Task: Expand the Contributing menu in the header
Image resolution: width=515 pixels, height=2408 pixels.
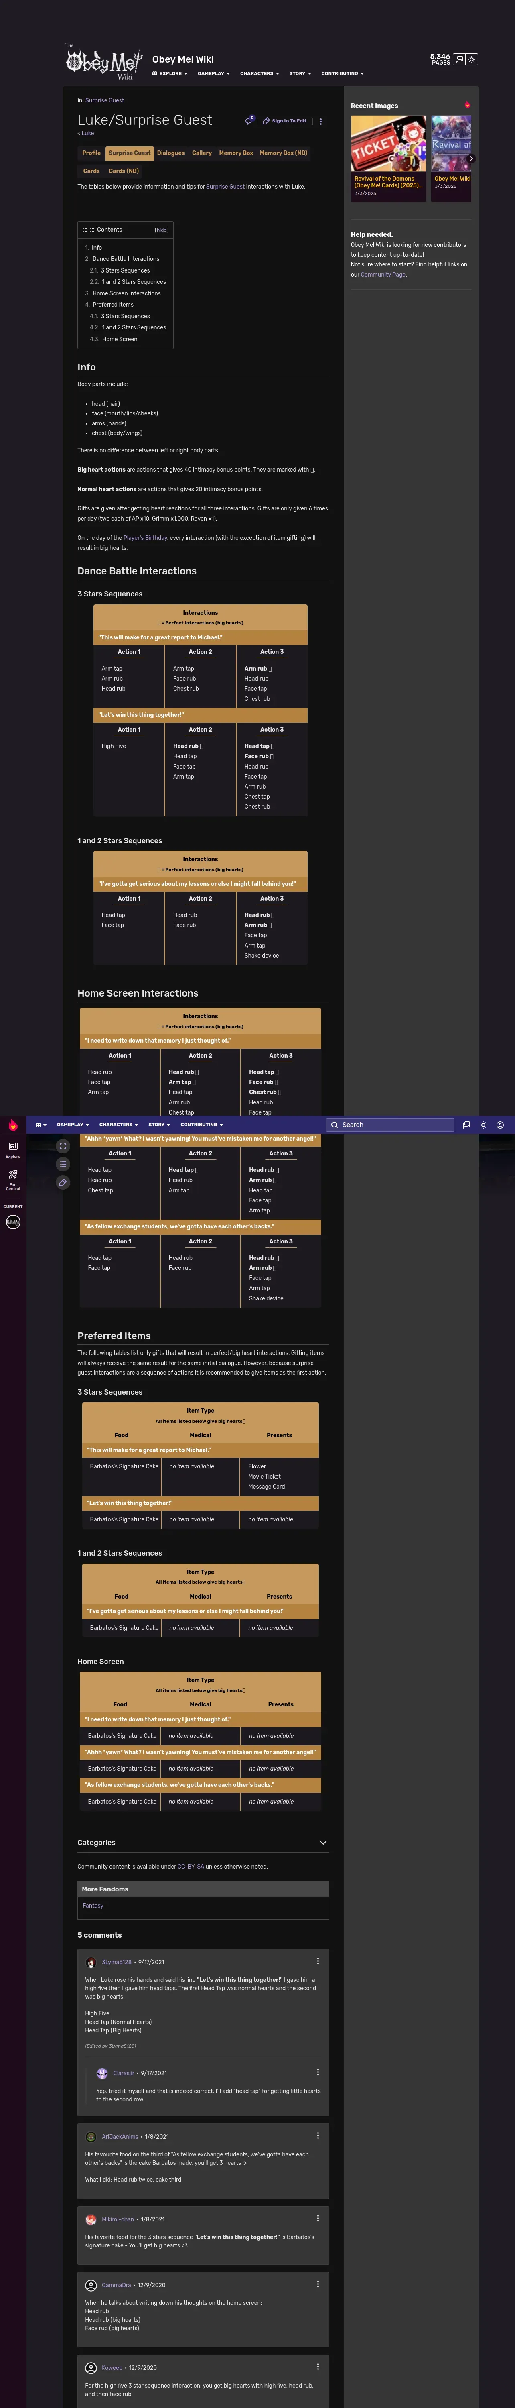Action: tap(342, 73)
